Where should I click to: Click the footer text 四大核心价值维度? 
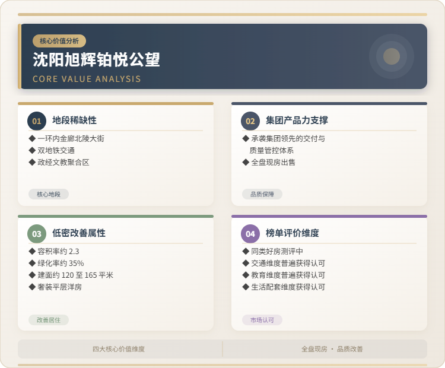119,349
